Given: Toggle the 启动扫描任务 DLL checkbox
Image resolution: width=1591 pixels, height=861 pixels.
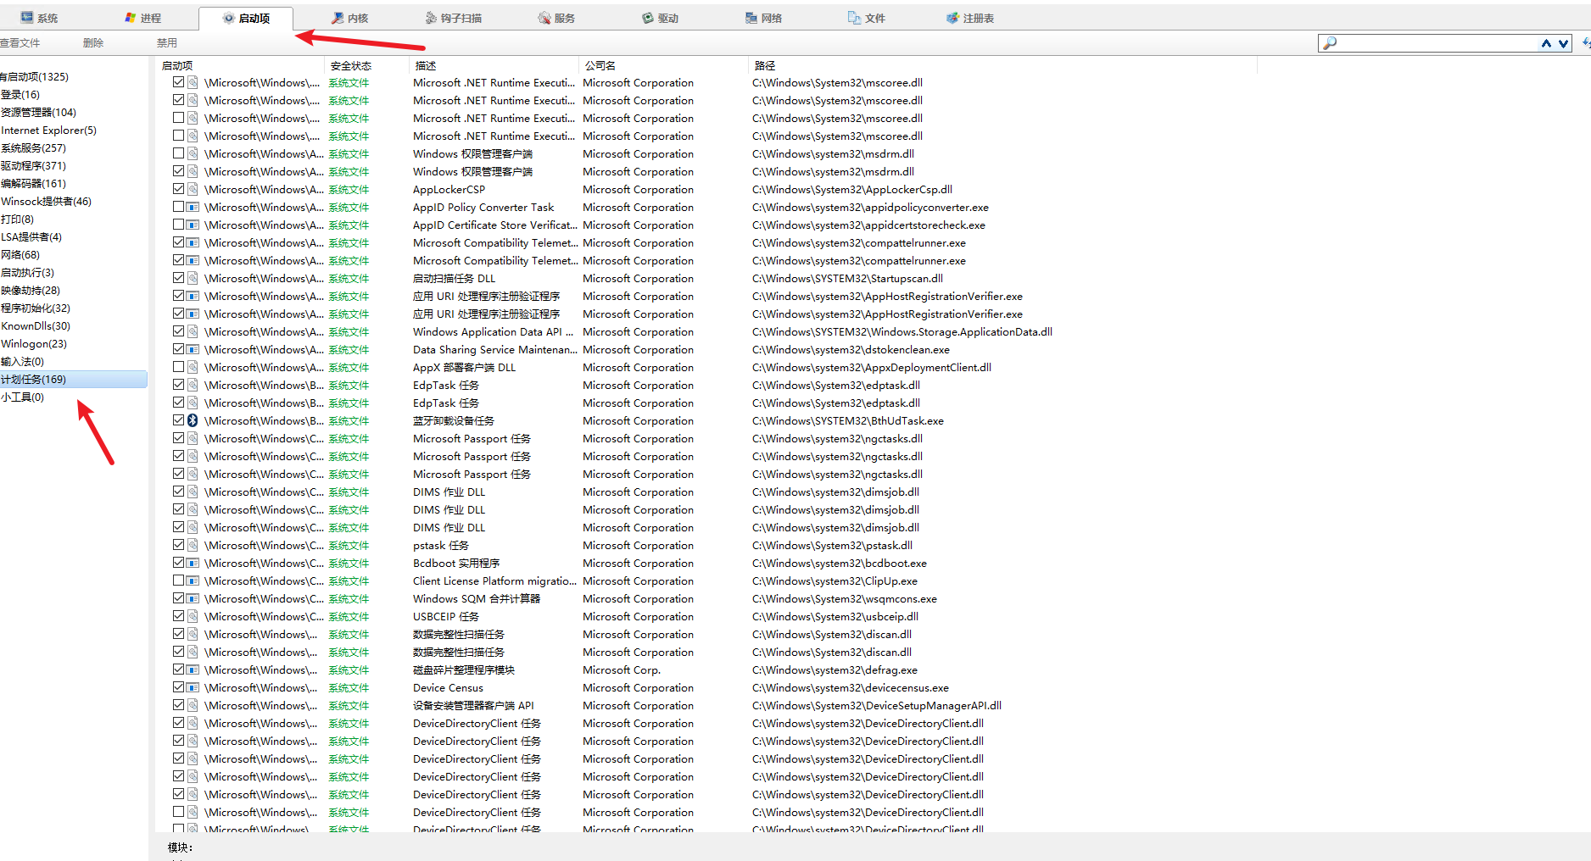Looking at the screenshot, I should click(x=178, y=278).
